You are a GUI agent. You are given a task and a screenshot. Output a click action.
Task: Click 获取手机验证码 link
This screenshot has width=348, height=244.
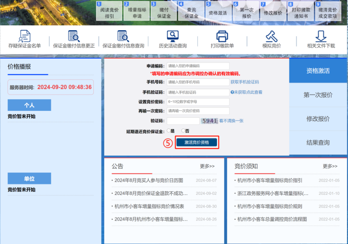[x=245, y=82]
